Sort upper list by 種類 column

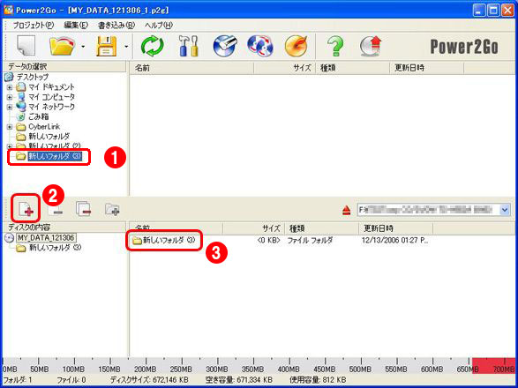pyautogui.click(x=352, y=68)
